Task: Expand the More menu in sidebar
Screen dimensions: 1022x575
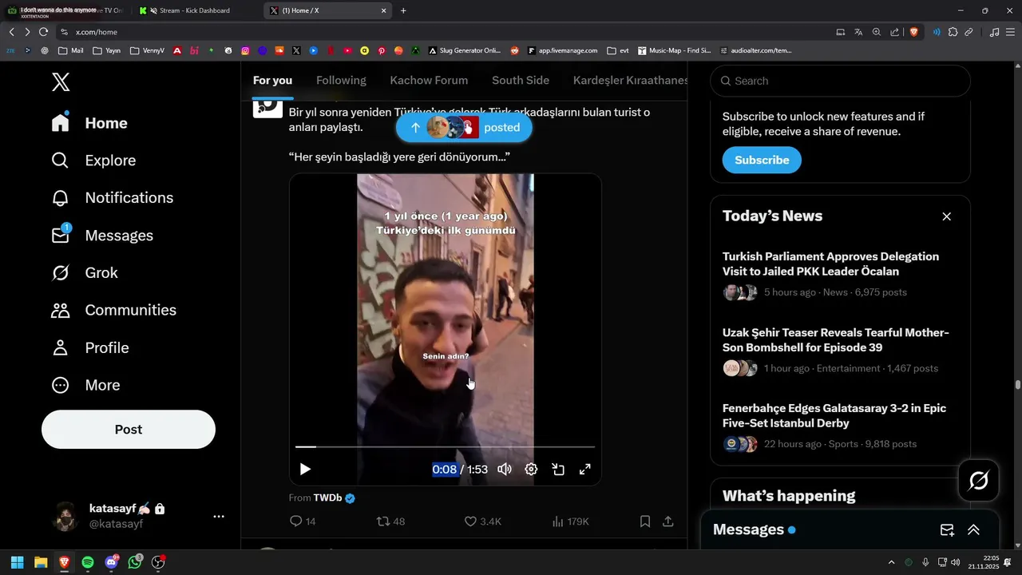Action: (85, 385)
